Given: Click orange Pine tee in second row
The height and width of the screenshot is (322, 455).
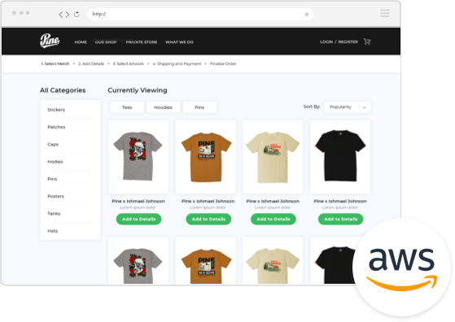Looking at the screenshot, I should (206, 260).
